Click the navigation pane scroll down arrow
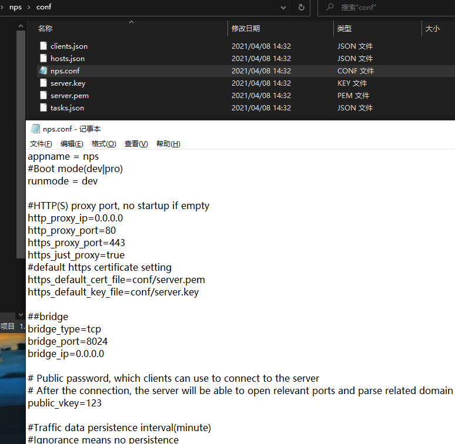The width and height of the screenshot is (455, 444). 21,314
